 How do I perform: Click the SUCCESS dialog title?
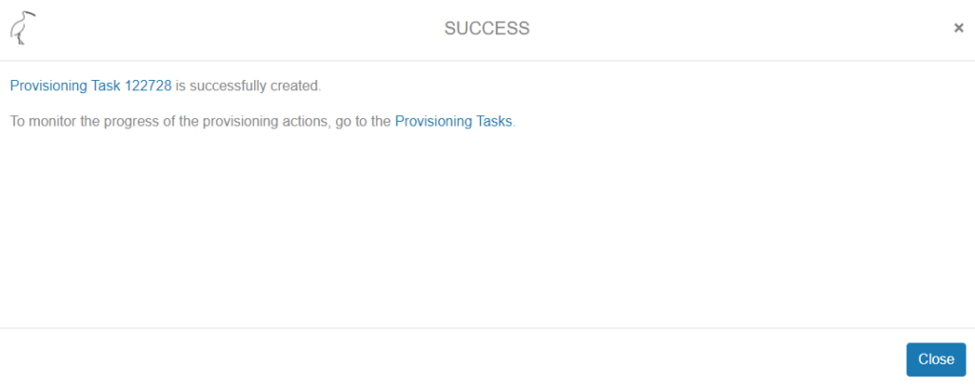pyautogui.click(x=487, y=29)
